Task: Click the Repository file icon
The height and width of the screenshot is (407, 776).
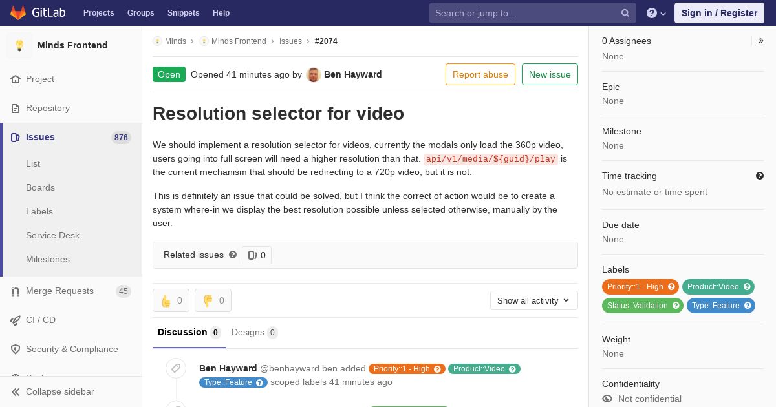Action: tap(16, 109)
